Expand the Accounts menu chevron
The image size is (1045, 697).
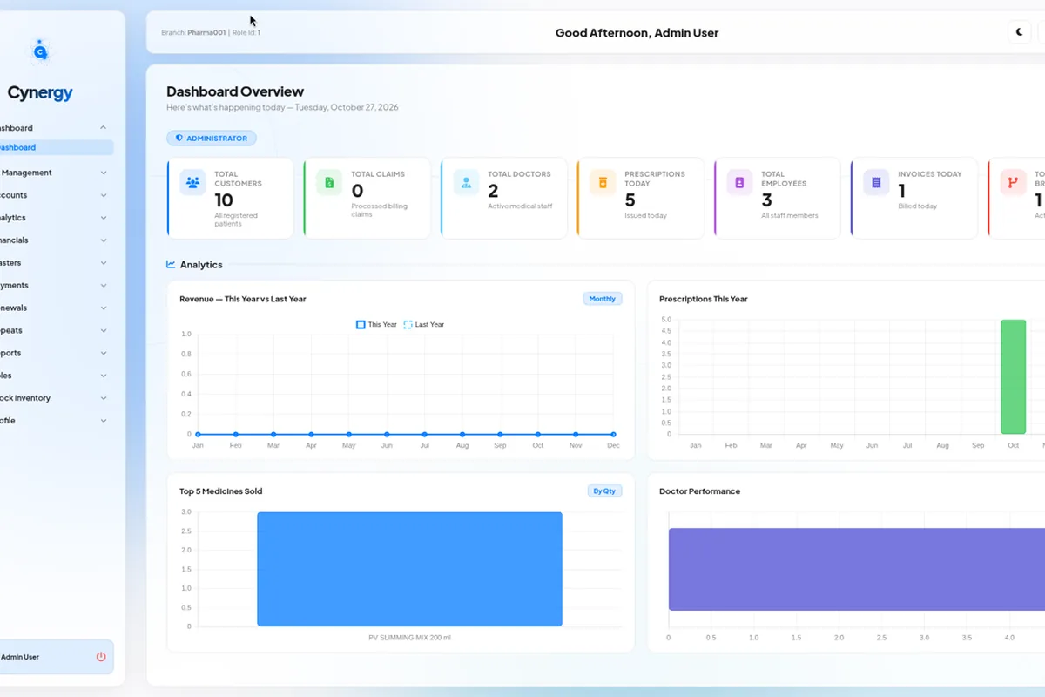[104, 195]
